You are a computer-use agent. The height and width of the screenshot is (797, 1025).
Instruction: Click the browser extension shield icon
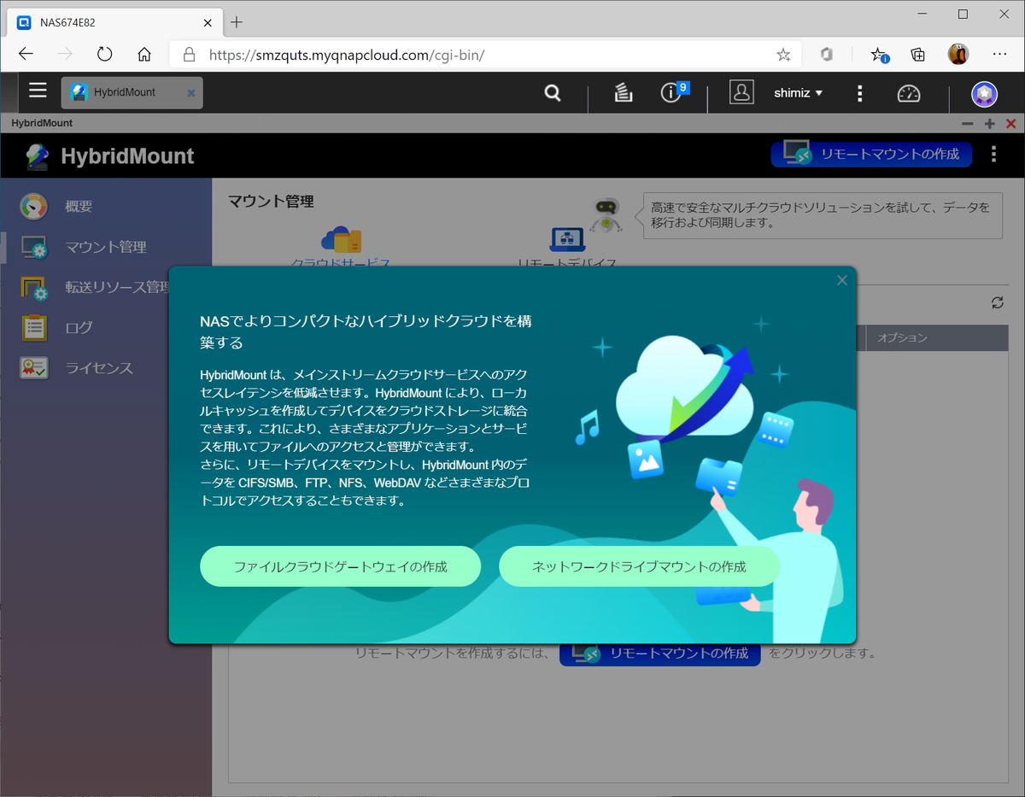pyautogui.click(x=826, y=55)
